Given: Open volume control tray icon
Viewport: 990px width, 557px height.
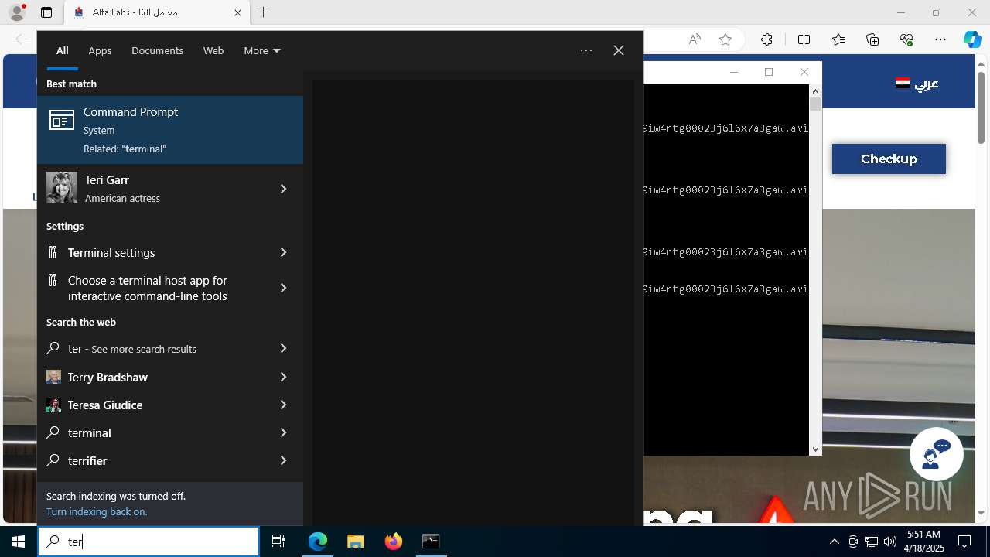Looking at the screenshot, I should tap(890, 542).
